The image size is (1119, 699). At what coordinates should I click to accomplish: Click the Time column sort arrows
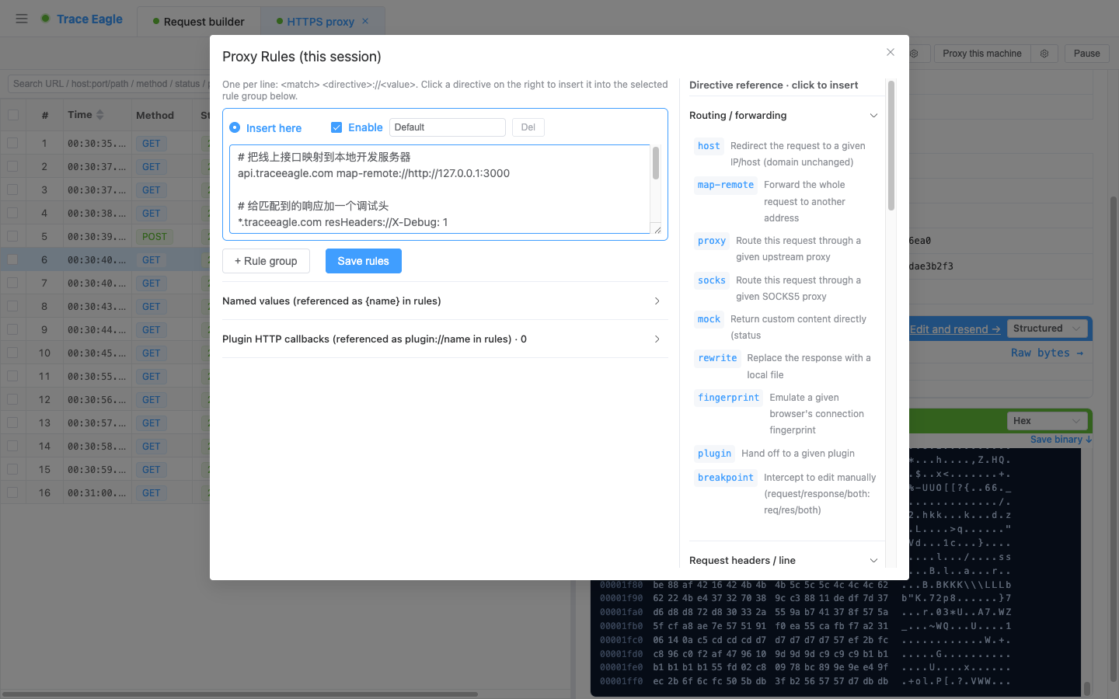pyautogui.click(x=99, y=115)
